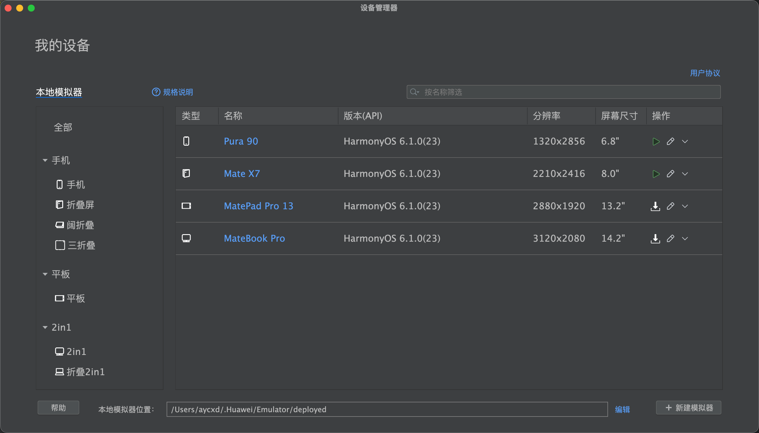Collapse the 2in1 category group
Screen dimensions: 759x433
point(45,327)
